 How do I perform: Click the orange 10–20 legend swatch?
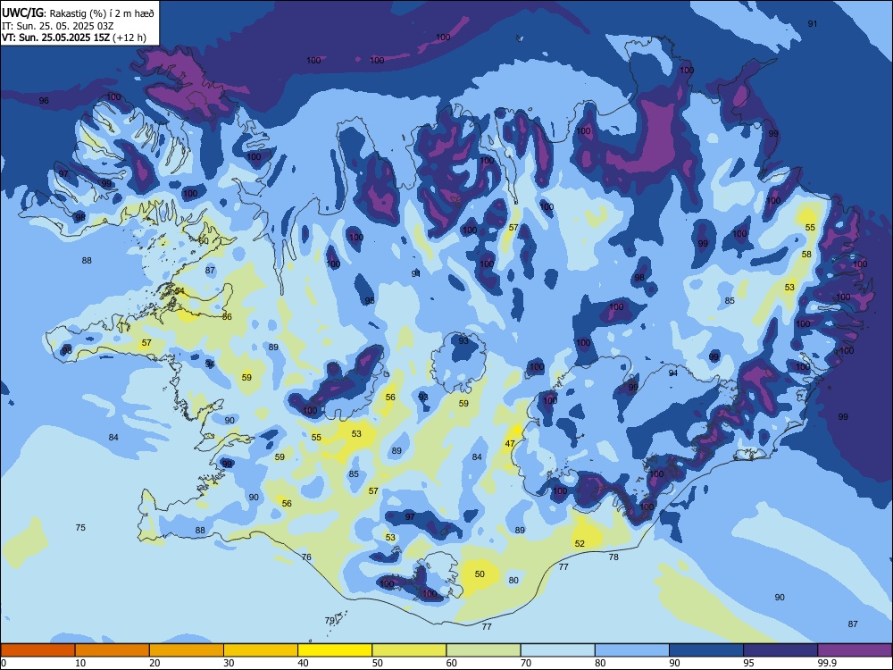tap(113, 650)
